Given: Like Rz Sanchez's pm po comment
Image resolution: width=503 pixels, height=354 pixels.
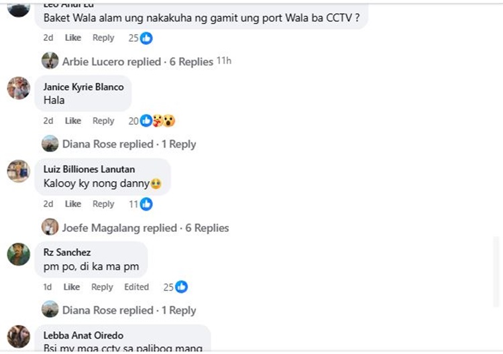Looking at the screenshot, I should pyautogui.click(x=72, y=287).
